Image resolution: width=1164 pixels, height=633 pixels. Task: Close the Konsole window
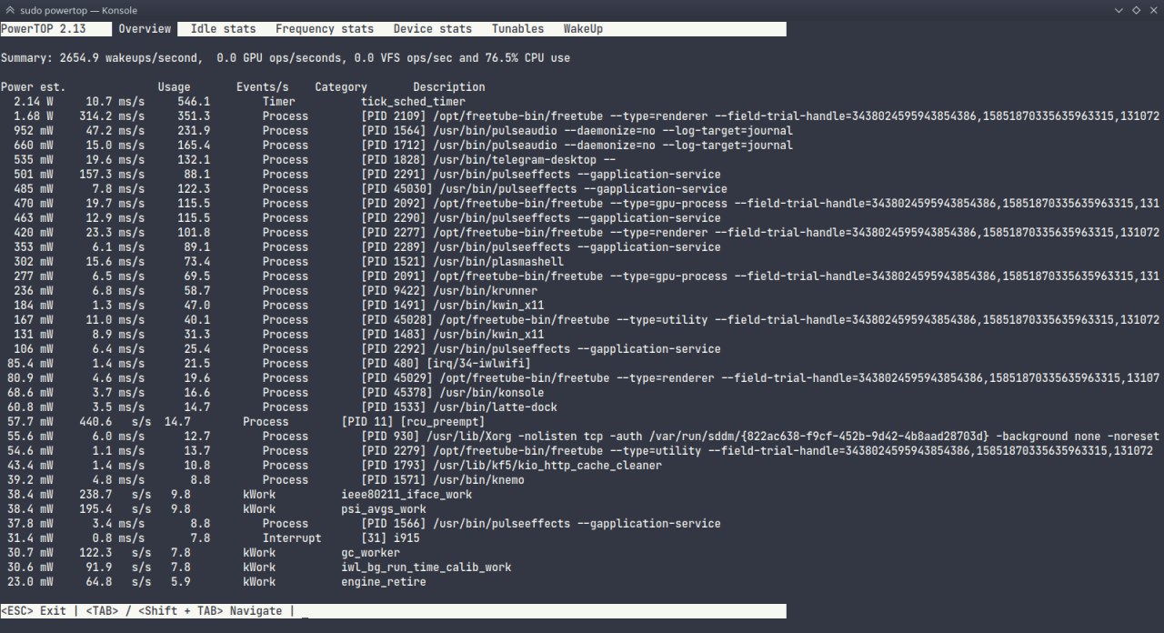pyautogui.click(x=1152, y=10)
